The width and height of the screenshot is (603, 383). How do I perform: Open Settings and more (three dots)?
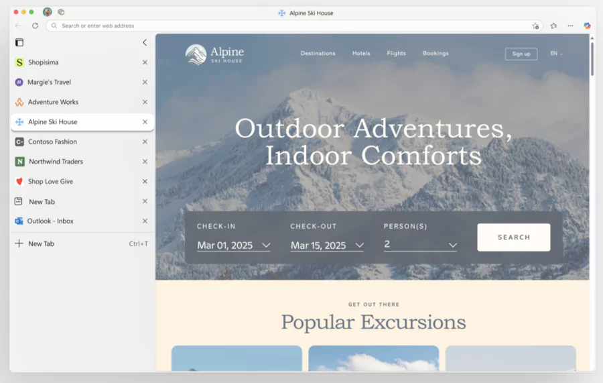point(570,25)
